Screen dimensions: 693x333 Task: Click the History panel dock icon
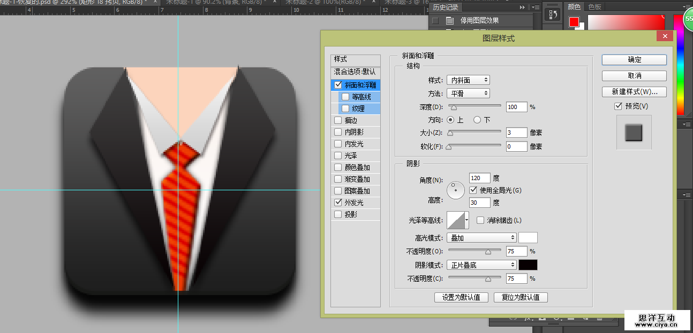552,14
